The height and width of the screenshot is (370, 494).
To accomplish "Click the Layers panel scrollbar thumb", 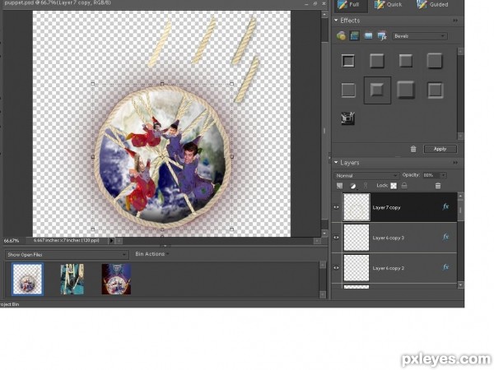I will coord(460,210).
